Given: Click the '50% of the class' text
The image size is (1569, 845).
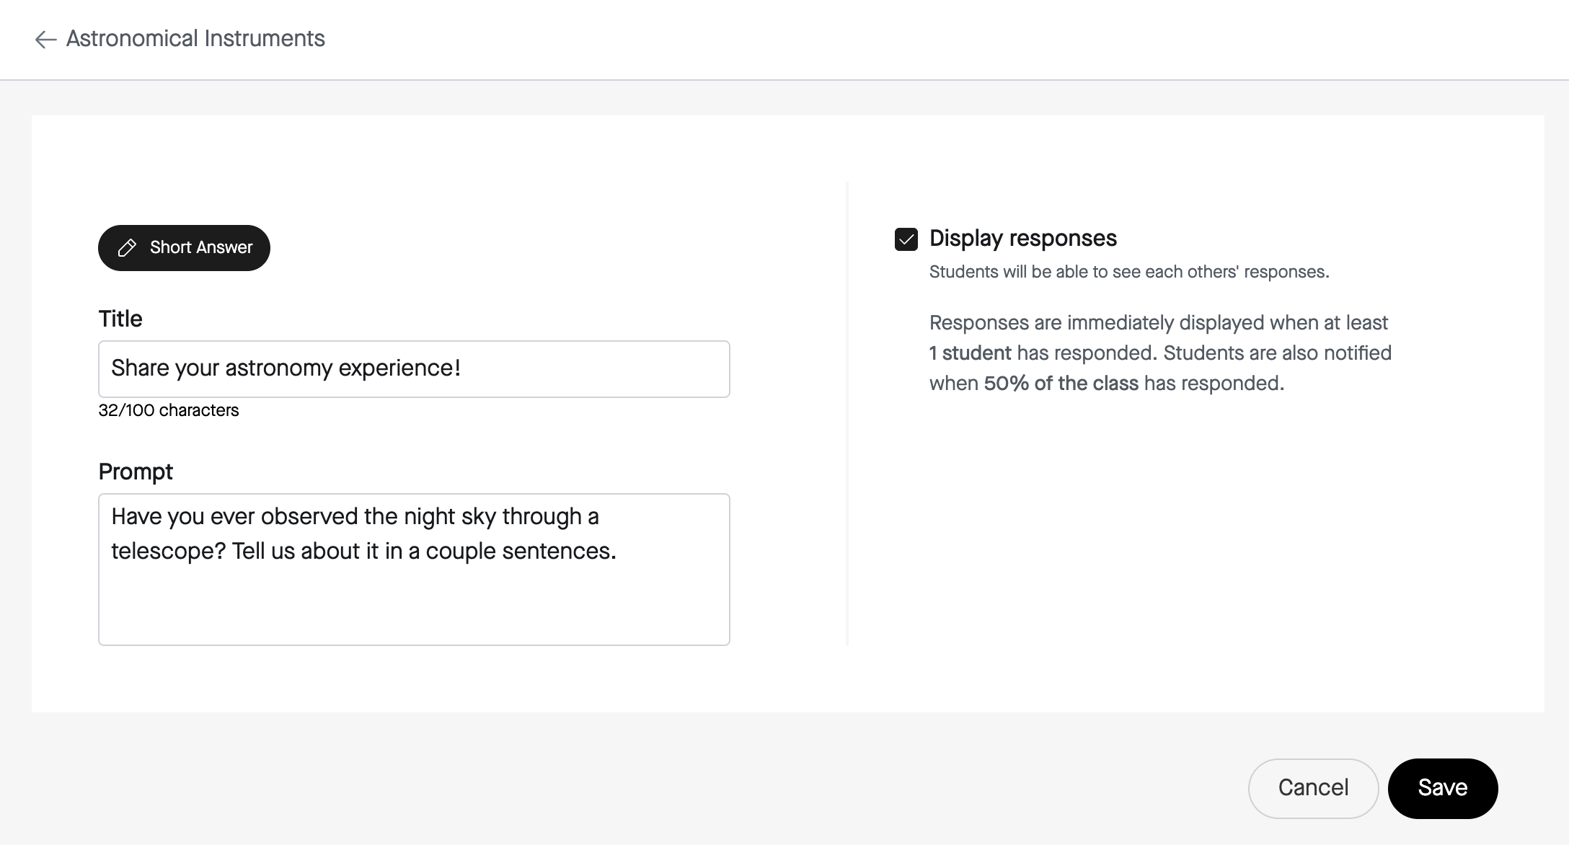Looking at the screenshot, I should point(1061,384).
